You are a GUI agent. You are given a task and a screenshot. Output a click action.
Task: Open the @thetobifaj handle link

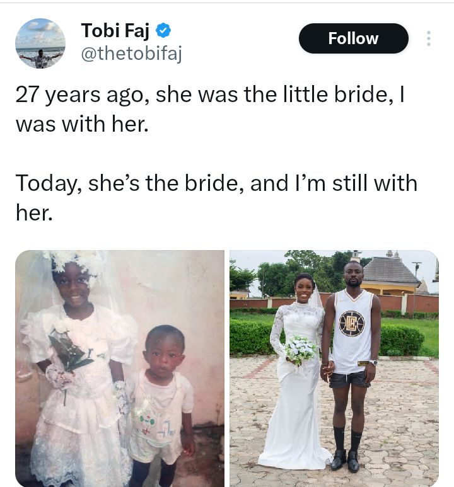tap(131, 55)
